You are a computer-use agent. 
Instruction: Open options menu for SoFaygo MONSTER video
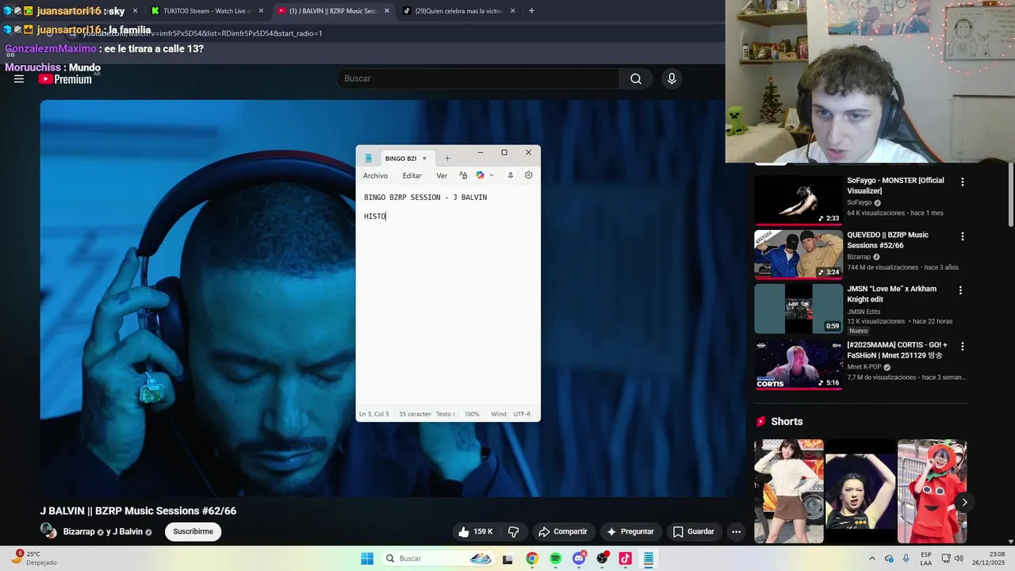[x=962, y=182]
